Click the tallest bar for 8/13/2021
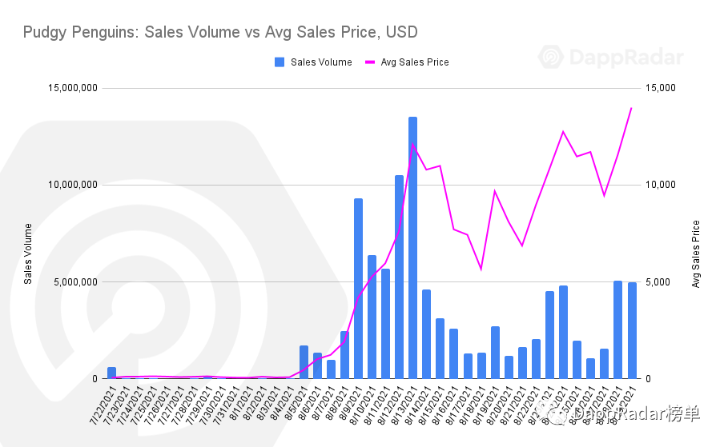This screenshot has height=447, width=724. tap(412, 248)
